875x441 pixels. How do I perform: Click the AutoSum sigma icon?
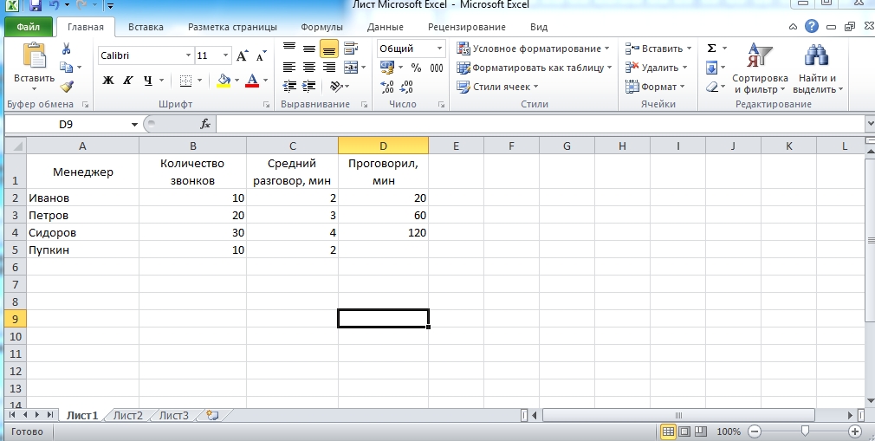711,49
